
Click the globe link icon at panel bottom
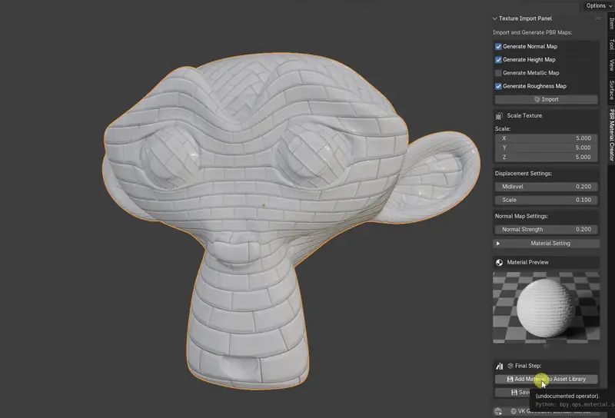(x=498, y=411)
